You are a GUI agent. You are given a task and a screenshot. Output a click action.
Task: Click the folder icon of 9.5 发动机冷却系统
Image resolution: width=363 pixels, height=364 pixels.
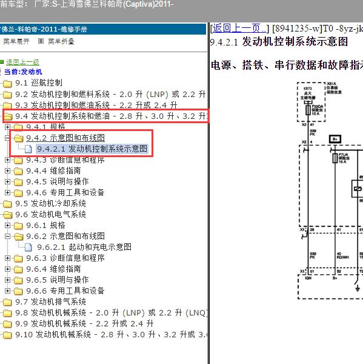point(7,204)
